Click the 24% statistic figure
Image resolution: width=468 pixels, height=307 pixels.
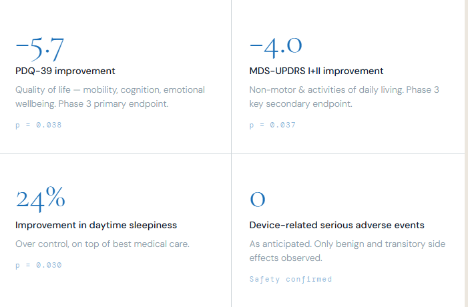coord(40,198)
